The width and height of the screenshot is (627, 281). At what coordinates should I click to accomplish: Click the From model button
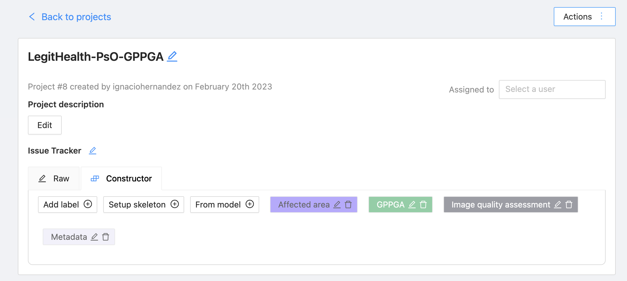click(x=225, y=205)
